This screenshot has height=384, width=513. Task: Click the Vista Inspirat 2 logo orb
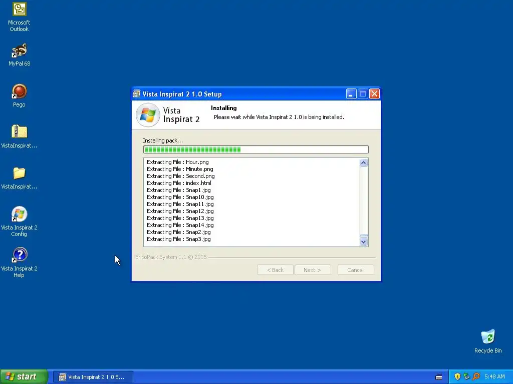[148, 115]
